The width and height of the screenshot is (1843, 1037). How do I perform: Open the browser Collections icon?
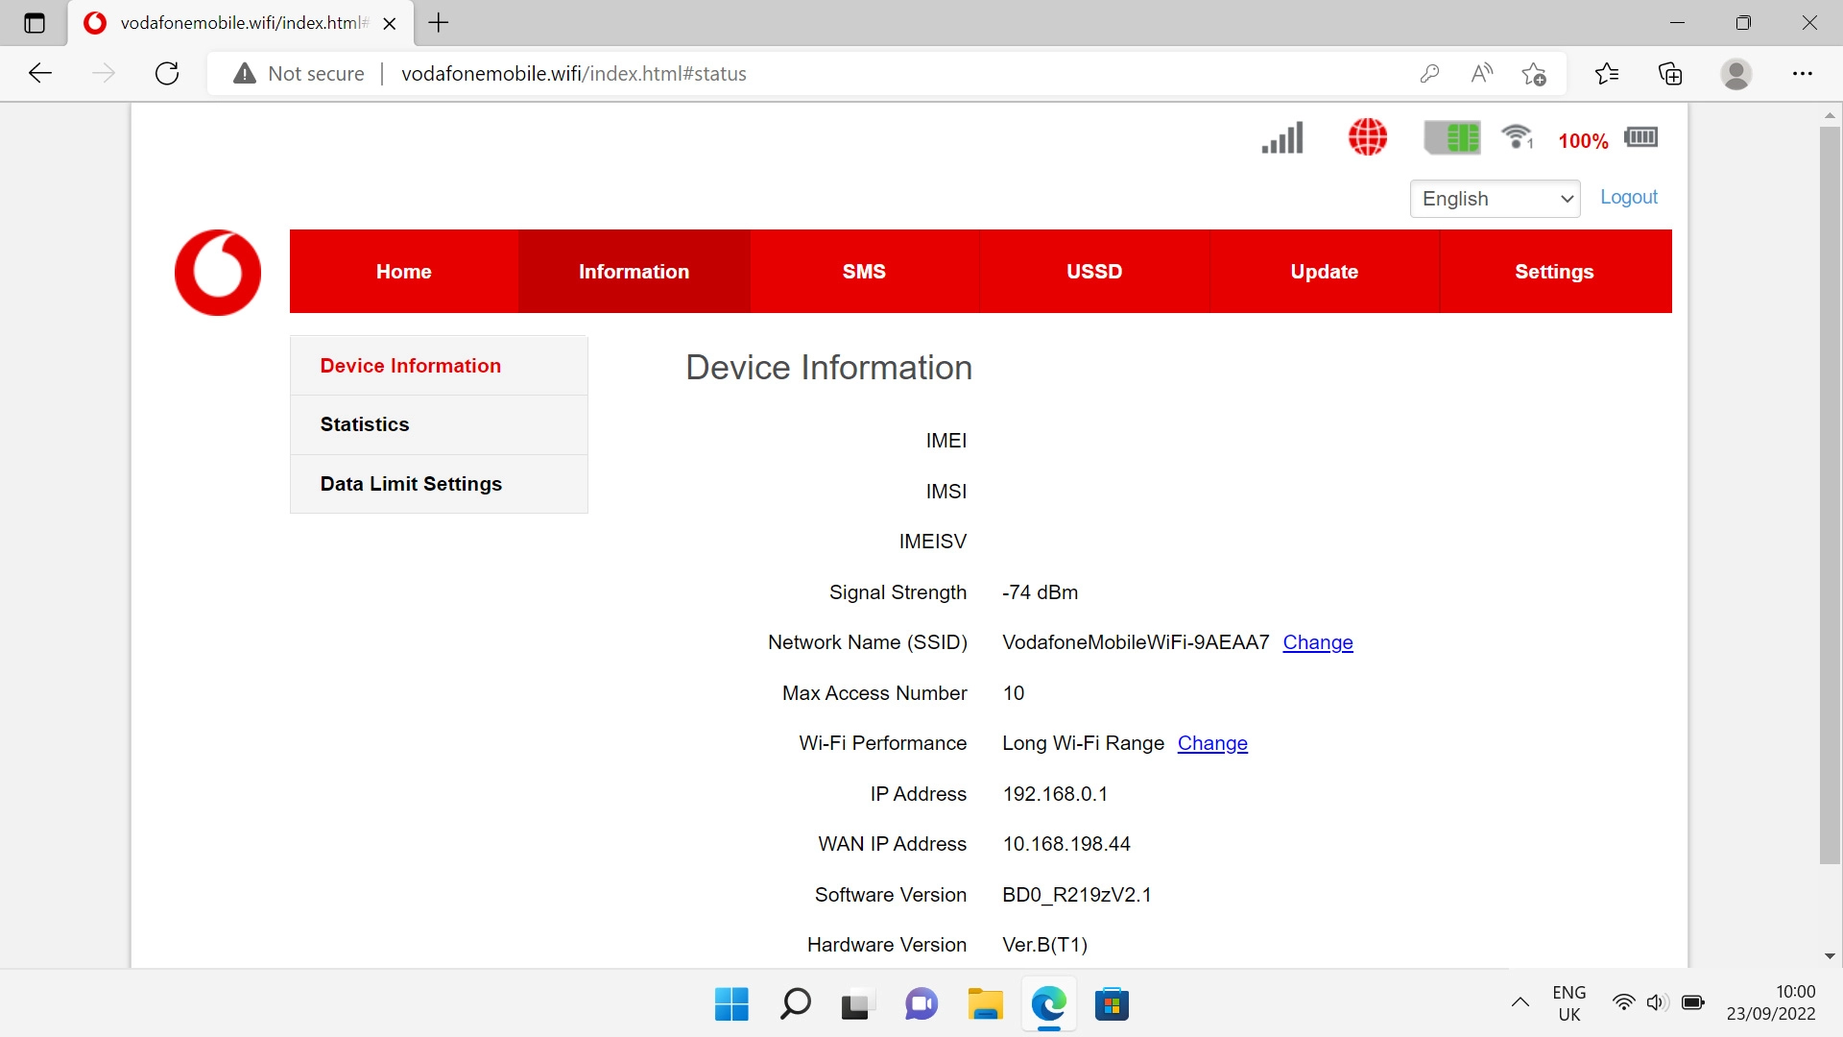pyautogui.click(x=1670, y=73)
